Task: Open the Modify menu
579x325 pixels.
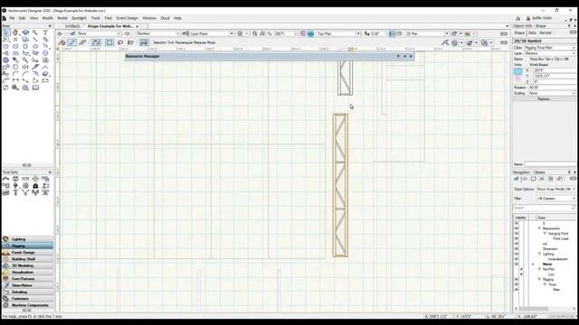Action: (x=47, y=18)
